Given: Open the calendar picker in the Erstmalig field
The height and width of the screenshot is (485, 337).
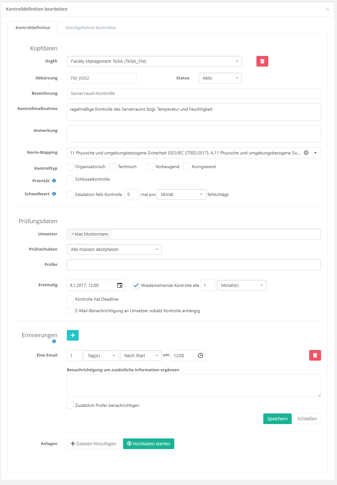Looking at the screenshot, I should tap(120, 285).
